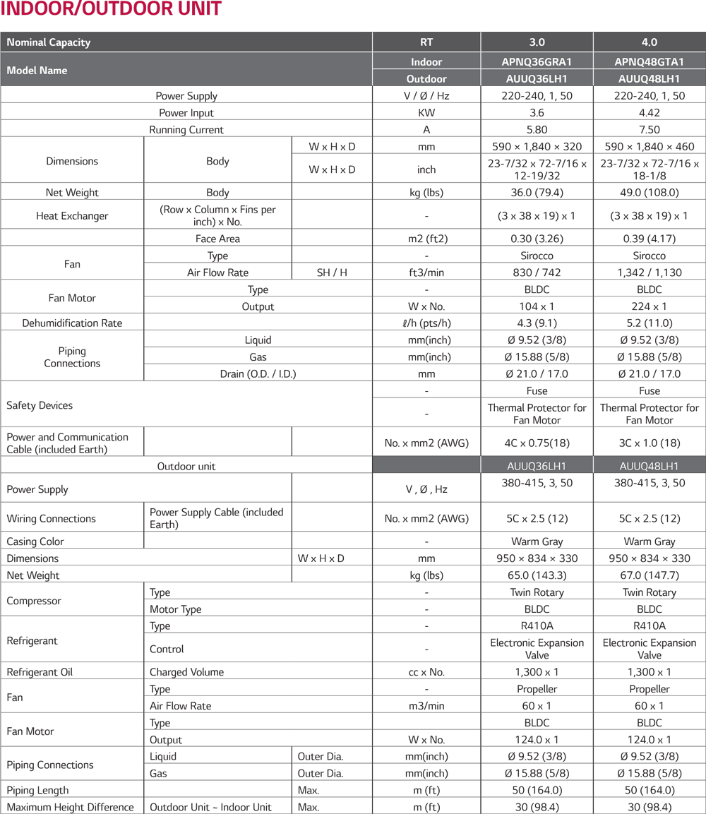Screen dimensions: 706x814
Task: Click dimension 590 × 1,840 × 320
Action: [537, 146]
